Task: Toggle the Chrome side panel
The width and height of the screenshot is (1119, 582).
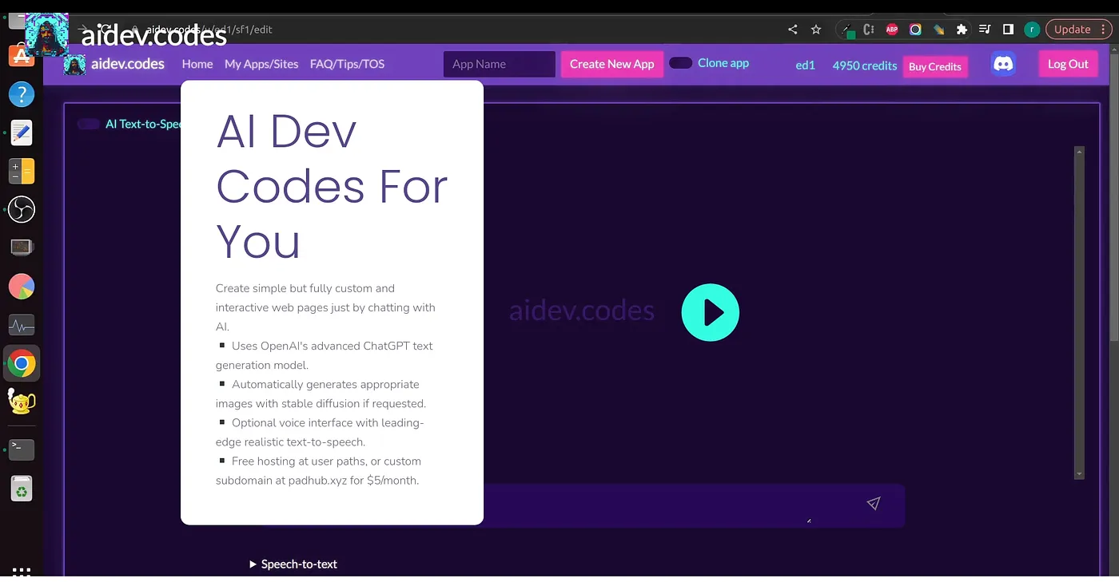Action: point(1008,30)
